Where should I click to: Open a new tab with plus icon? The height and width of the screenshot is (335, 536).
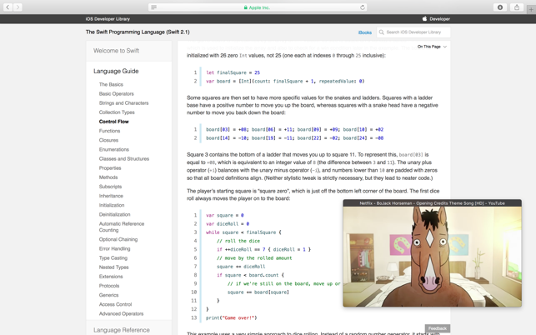tap(531, 9)
